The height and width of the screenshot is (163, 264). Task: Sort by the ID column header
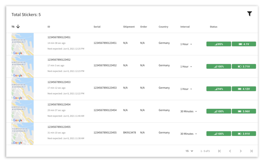click(49, 27)
